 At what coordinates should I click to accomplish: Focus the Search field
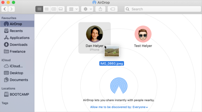coord(163,9)
